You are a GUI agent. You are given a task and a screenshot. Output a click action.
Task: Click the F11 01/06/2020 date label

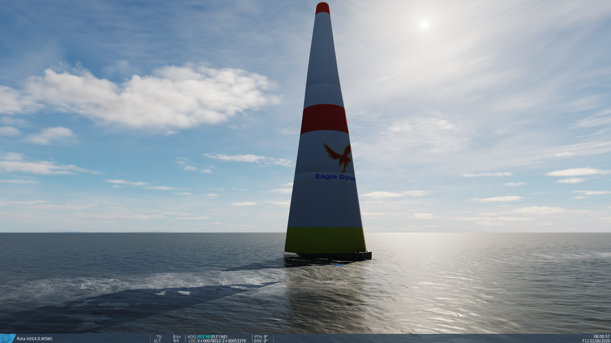[x=596, y=341]
